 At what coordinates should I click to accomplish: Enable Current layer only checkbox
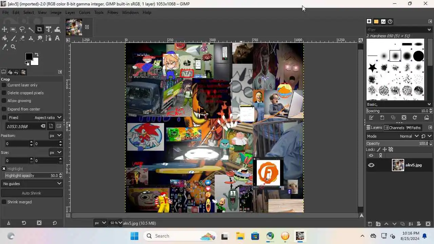(4, 85)
